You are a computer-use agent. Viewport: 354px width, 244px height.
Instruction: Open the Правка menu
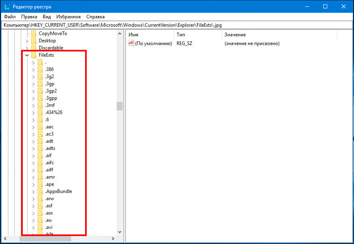29,17
